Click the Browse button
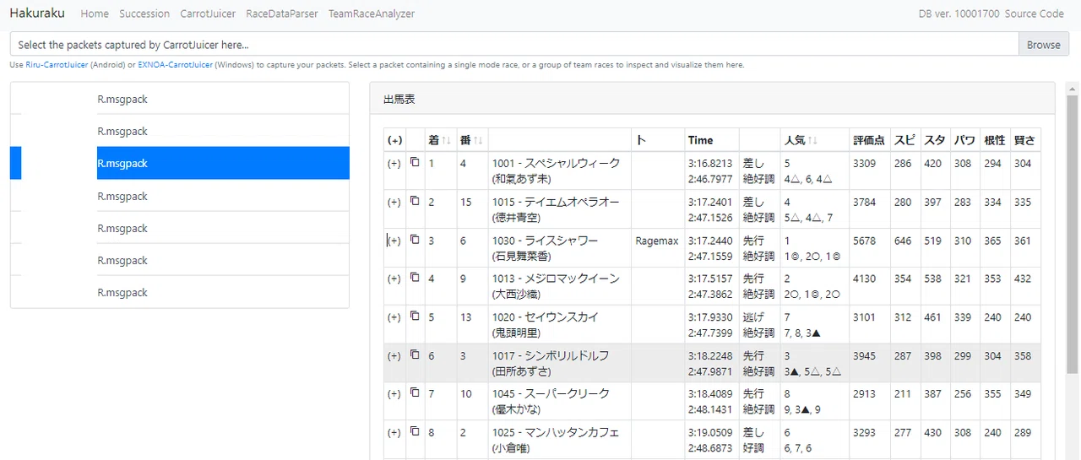1081x460 pixels. pyautogui.click(x=1044, y=45)
